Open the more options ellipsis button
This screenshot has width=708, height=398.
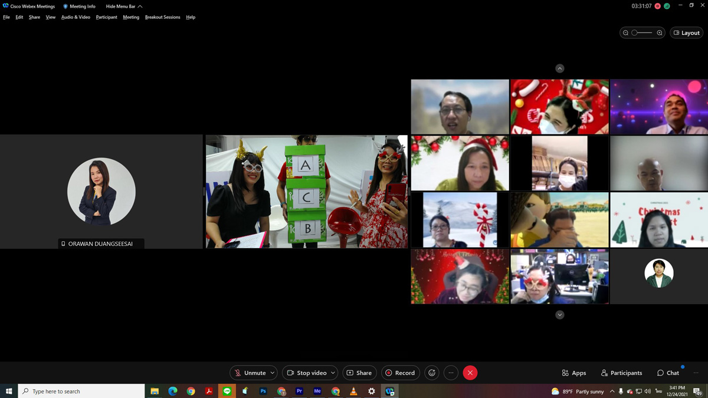point(451,373)
